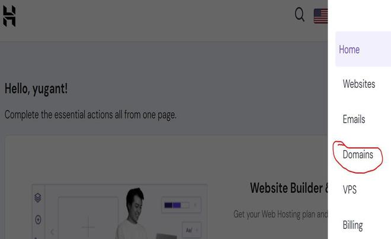
Task: Click the man's photo in illustration
Action: 133,213
